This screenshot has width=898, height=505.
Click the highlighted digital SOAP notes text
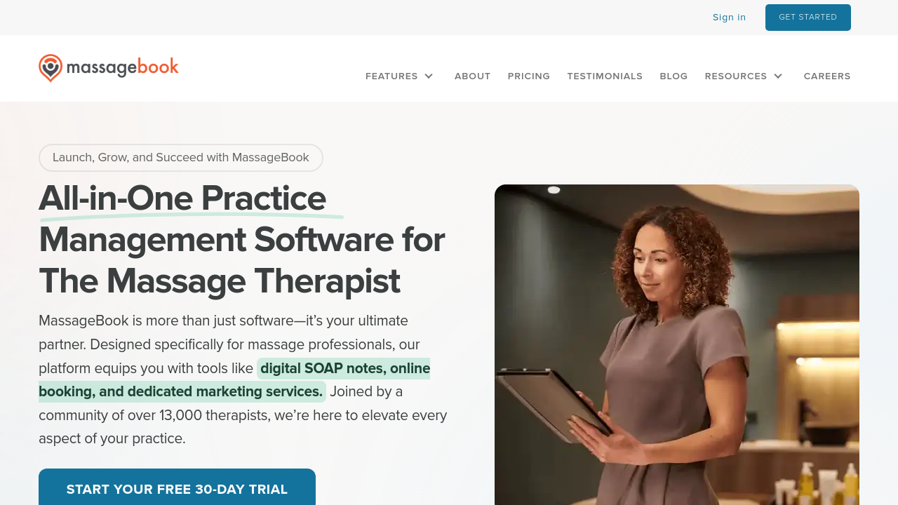point(234,379)
